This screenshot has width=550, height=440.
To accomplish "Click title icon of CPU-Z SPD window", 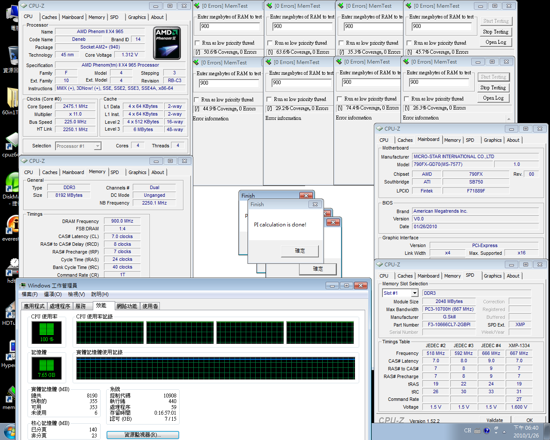I will point(379,264).
